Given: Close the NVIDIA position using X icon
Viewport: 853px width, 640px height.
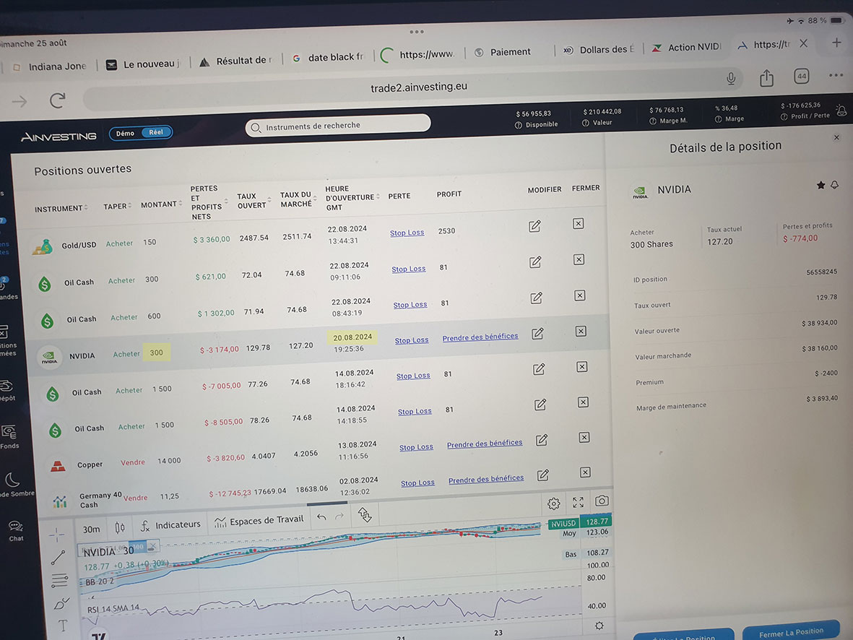Looking at the screenshot, I should [581, 332].
